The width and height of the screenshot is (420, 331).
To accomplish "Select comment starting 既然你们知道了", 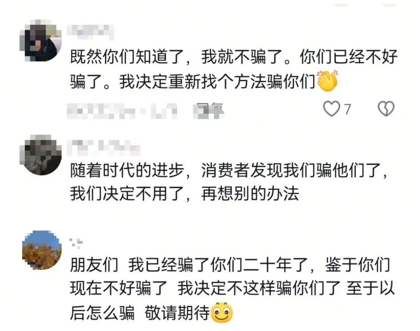I will (x=234, y=69).
